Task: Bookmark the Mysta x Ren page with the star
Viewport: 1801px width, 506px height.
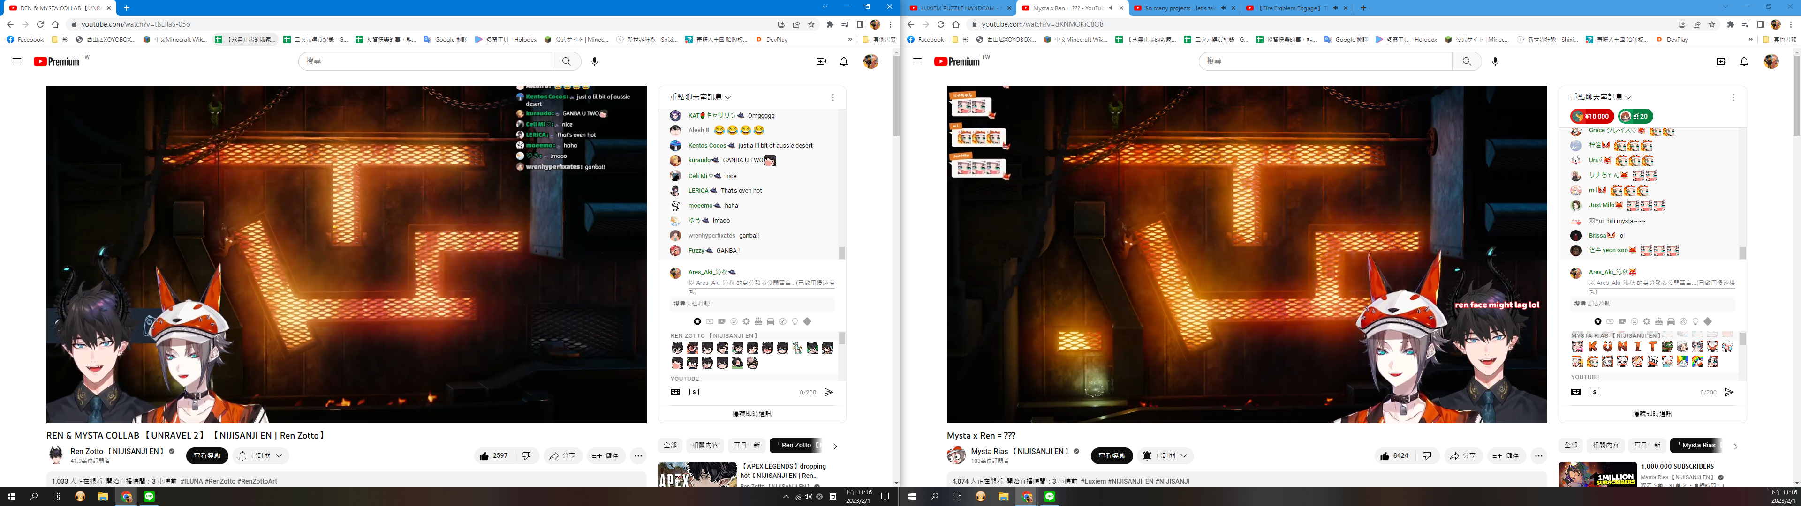Action: [1712, 24]
